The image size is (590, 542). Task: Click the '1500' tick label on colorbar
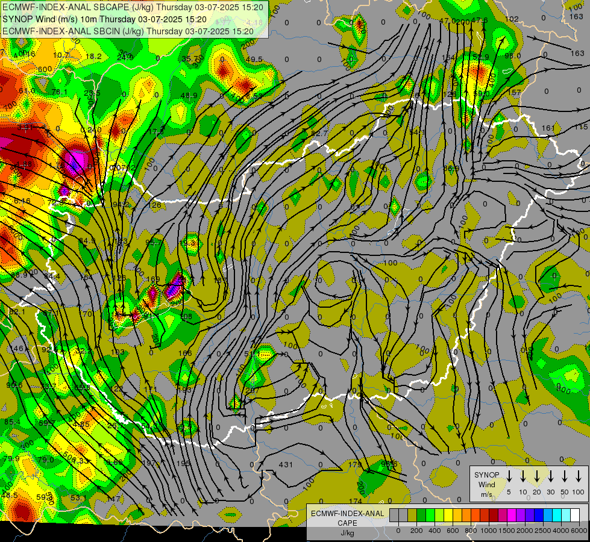pos(507,531)
